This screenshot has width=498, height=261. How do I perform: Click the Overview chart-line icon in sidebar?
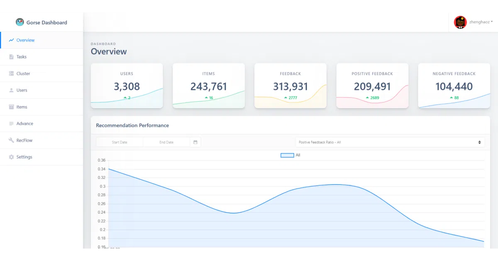tap(11, 40)
